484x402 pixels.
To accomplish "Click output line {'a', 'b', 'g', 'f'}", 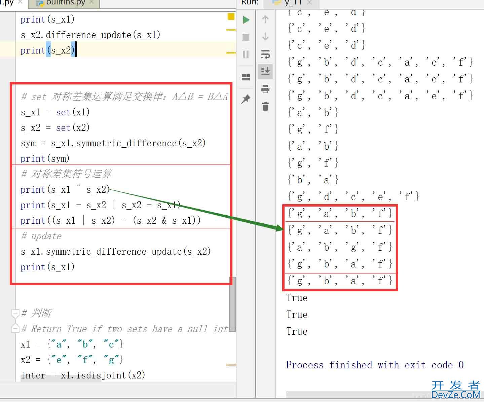I will point(340,247).
